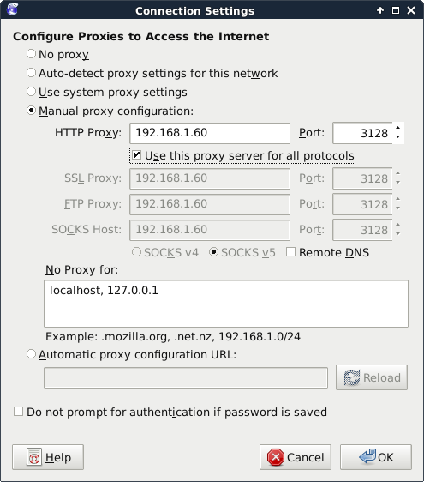
Task: Select Auto-detect proxy settings for this network
Action: pyautogui.click(x=31, y=73)
